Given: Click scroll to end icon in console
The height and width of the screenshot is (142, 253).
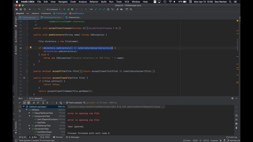Looking at the screenshot, I should 236,120.
